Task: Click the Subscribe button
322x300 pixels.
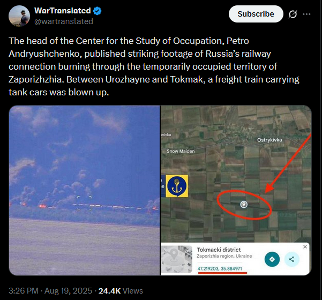Action: [x=256, y=14]
